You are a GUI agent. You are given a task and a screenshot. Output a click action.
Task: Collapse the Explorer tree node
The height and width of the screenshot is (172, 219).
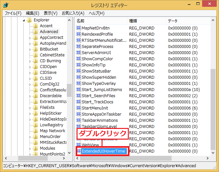24,20
